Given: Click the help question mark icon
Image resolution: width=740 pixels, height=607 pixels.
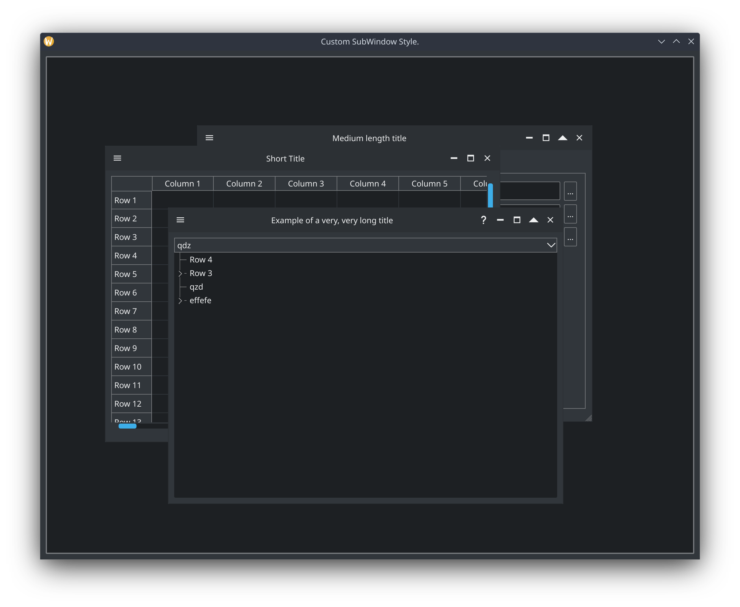Looking at the screenshot, I should (x=483, y=220).
